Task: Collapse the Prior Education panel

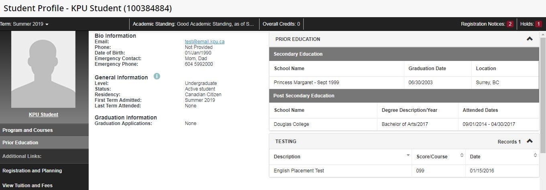Action: pos(530,39)
